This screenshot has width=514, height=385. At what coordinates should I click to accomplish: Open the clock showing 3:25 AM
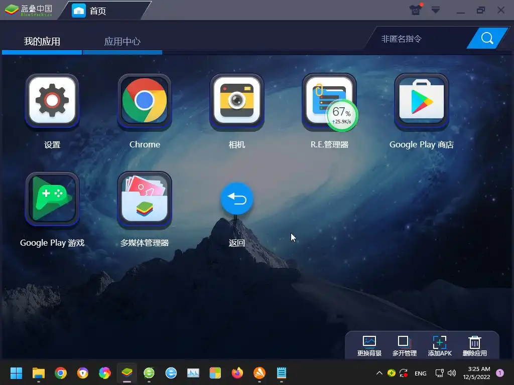click(476, 373)
